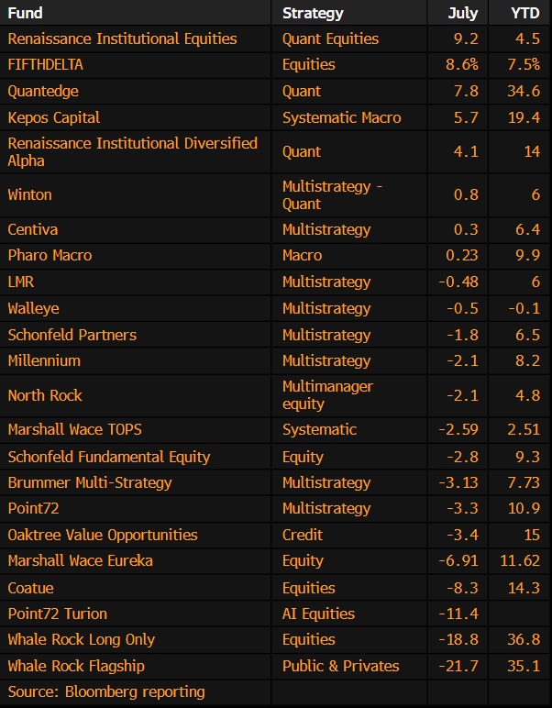Click the Multimanager equity strategy cell
Image resolution: width=552 pixels, height=708 pixels.
click(x=327, y=395)
